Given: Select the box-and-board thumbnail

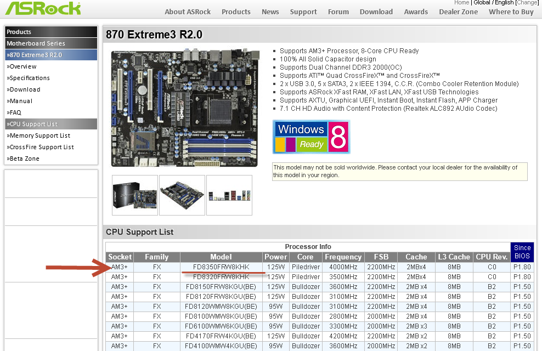Looking at the screenshot, I should click(x=135, y=195).
